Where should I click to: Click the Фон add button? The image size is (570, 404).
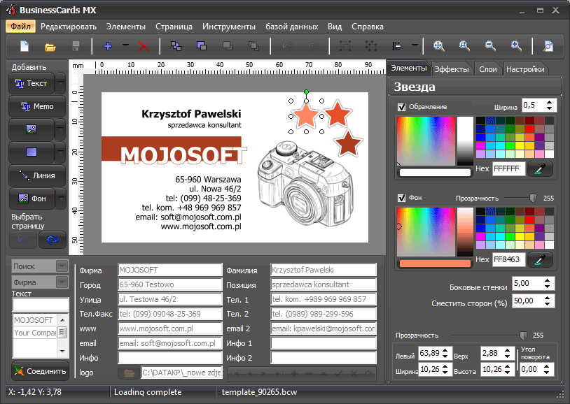tap(32, 199)
